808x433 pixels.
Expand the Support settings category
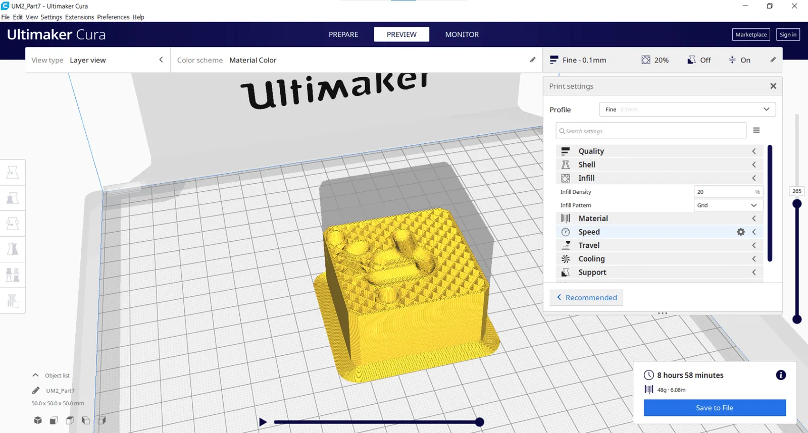coord(660,273)
